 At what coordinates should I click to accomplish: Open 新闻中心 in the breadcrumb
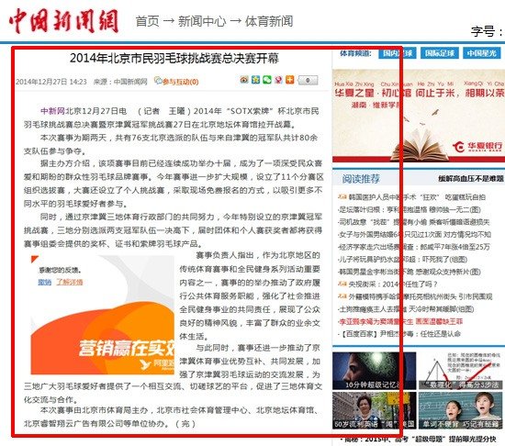pos(202,21)
